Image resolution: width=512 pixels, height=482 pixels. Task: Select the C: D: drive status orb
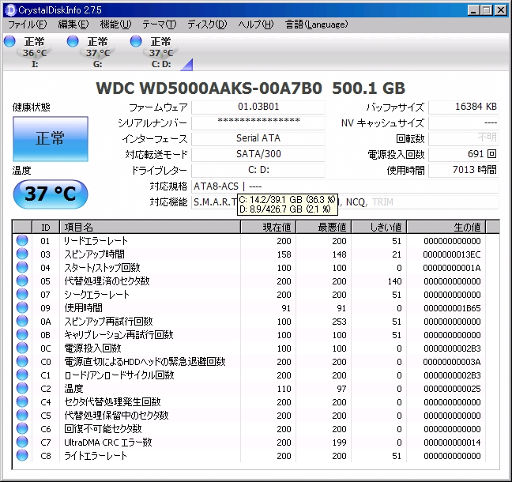(136, 41)
